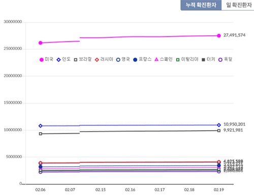Click the US data point at 02.19
Viewport: 254px width, 195px height.
pyautogui.click(x=219, y=35)
